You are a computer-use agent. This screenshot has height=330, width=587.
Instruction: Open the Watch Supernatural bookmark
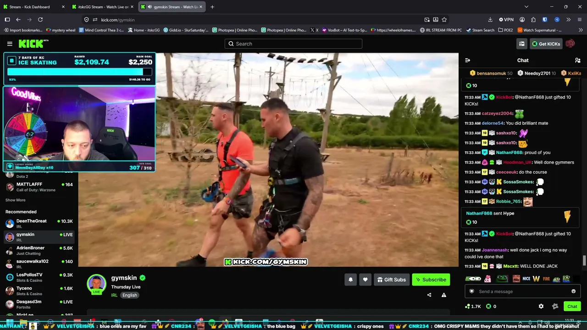pyautogui.click(x=539, y=30)
